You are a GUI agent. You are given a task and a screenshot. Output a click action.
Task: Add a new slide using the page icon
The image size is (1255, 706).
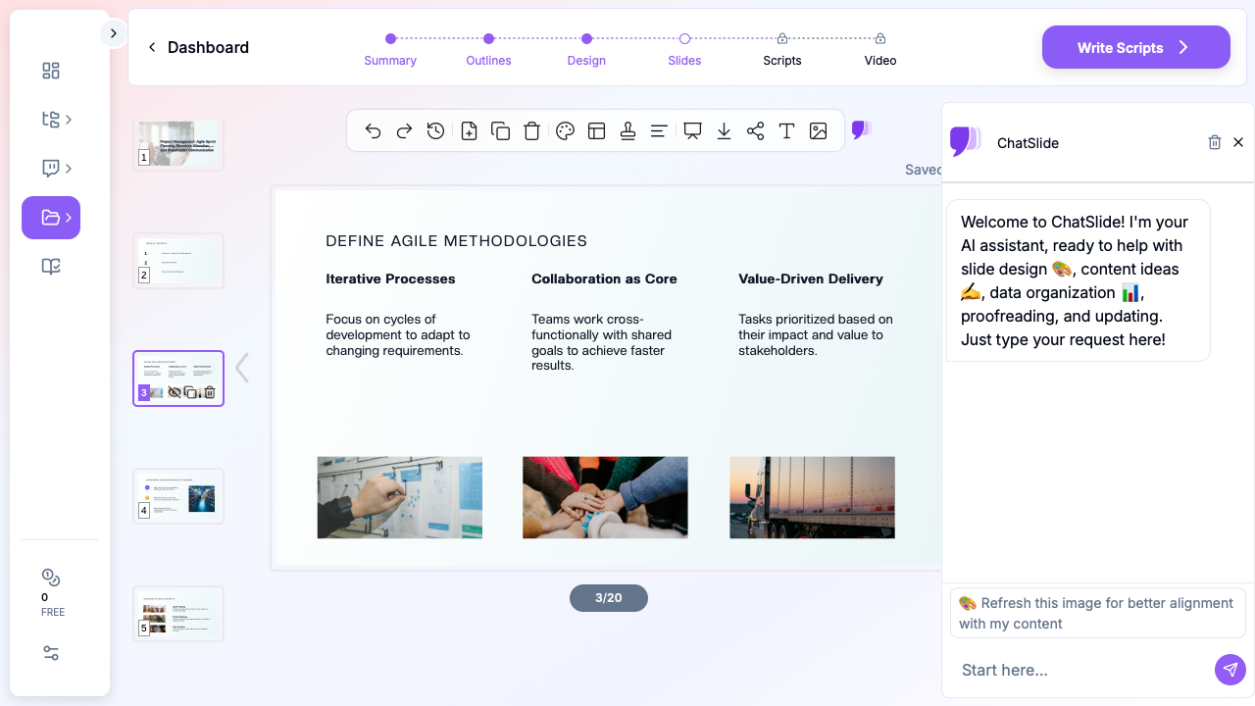click(469, 130)
